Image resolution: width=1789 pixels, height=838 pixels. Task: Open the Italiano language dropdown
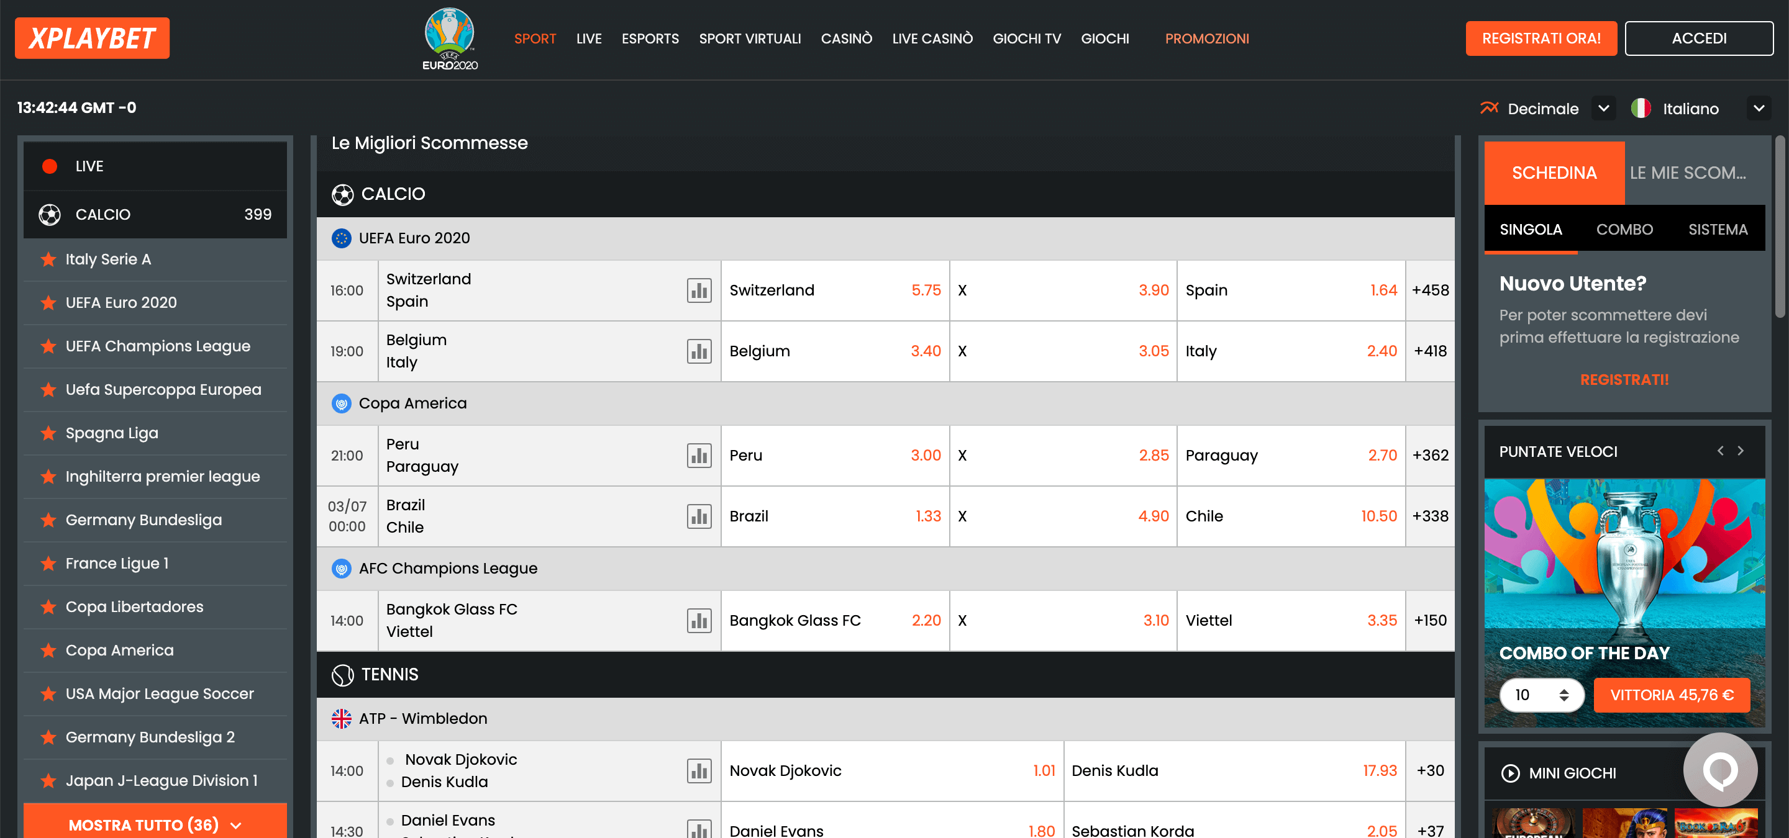(1759, 108)
